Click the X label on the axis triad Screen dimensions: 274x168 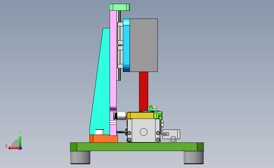[6, 146]
